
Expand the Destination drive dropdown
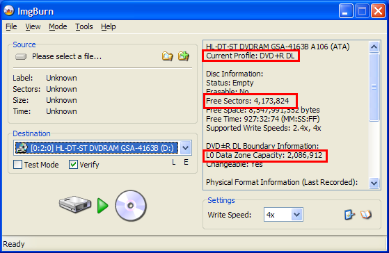tap(185, 148)
